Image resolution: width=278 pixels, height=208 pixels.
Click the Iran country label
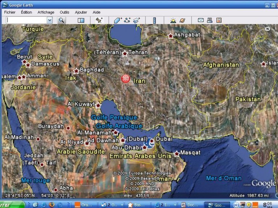[x=139, y=81]
